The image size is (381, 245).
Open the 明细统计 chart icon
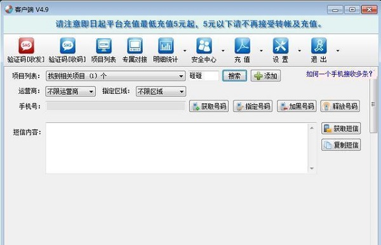[x=166, y=46]
